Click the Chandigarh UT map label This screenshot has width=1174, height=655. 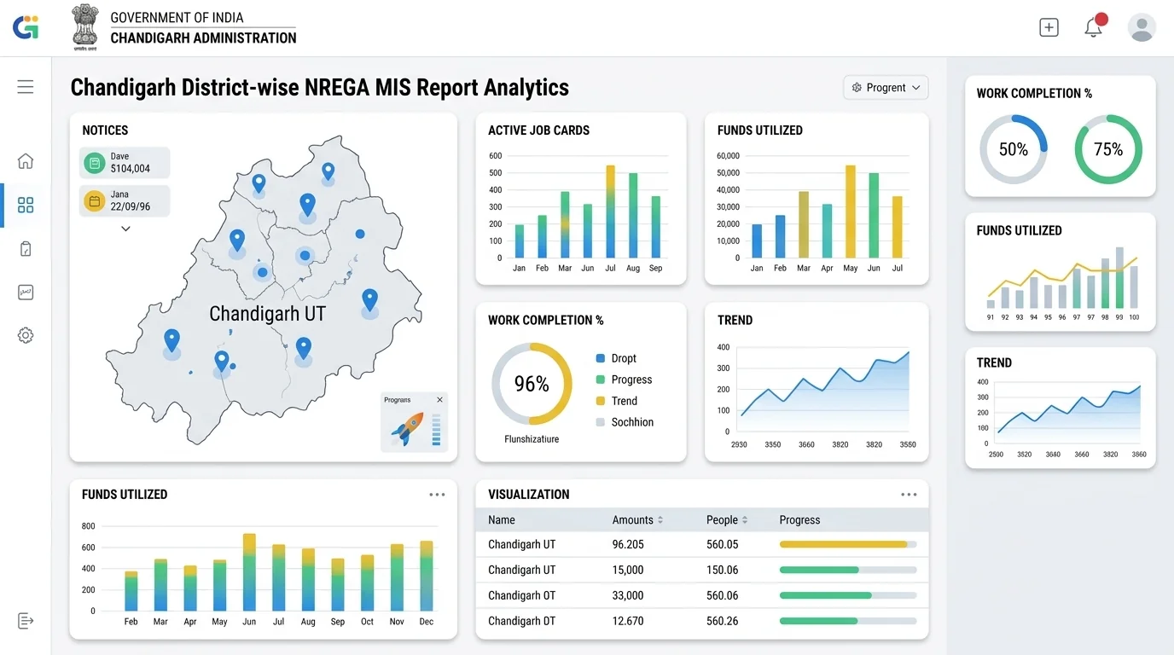coord(268,314)
